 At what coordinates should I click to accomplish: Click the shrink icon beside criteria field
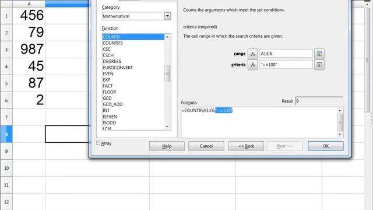click(x=319, y=65)
